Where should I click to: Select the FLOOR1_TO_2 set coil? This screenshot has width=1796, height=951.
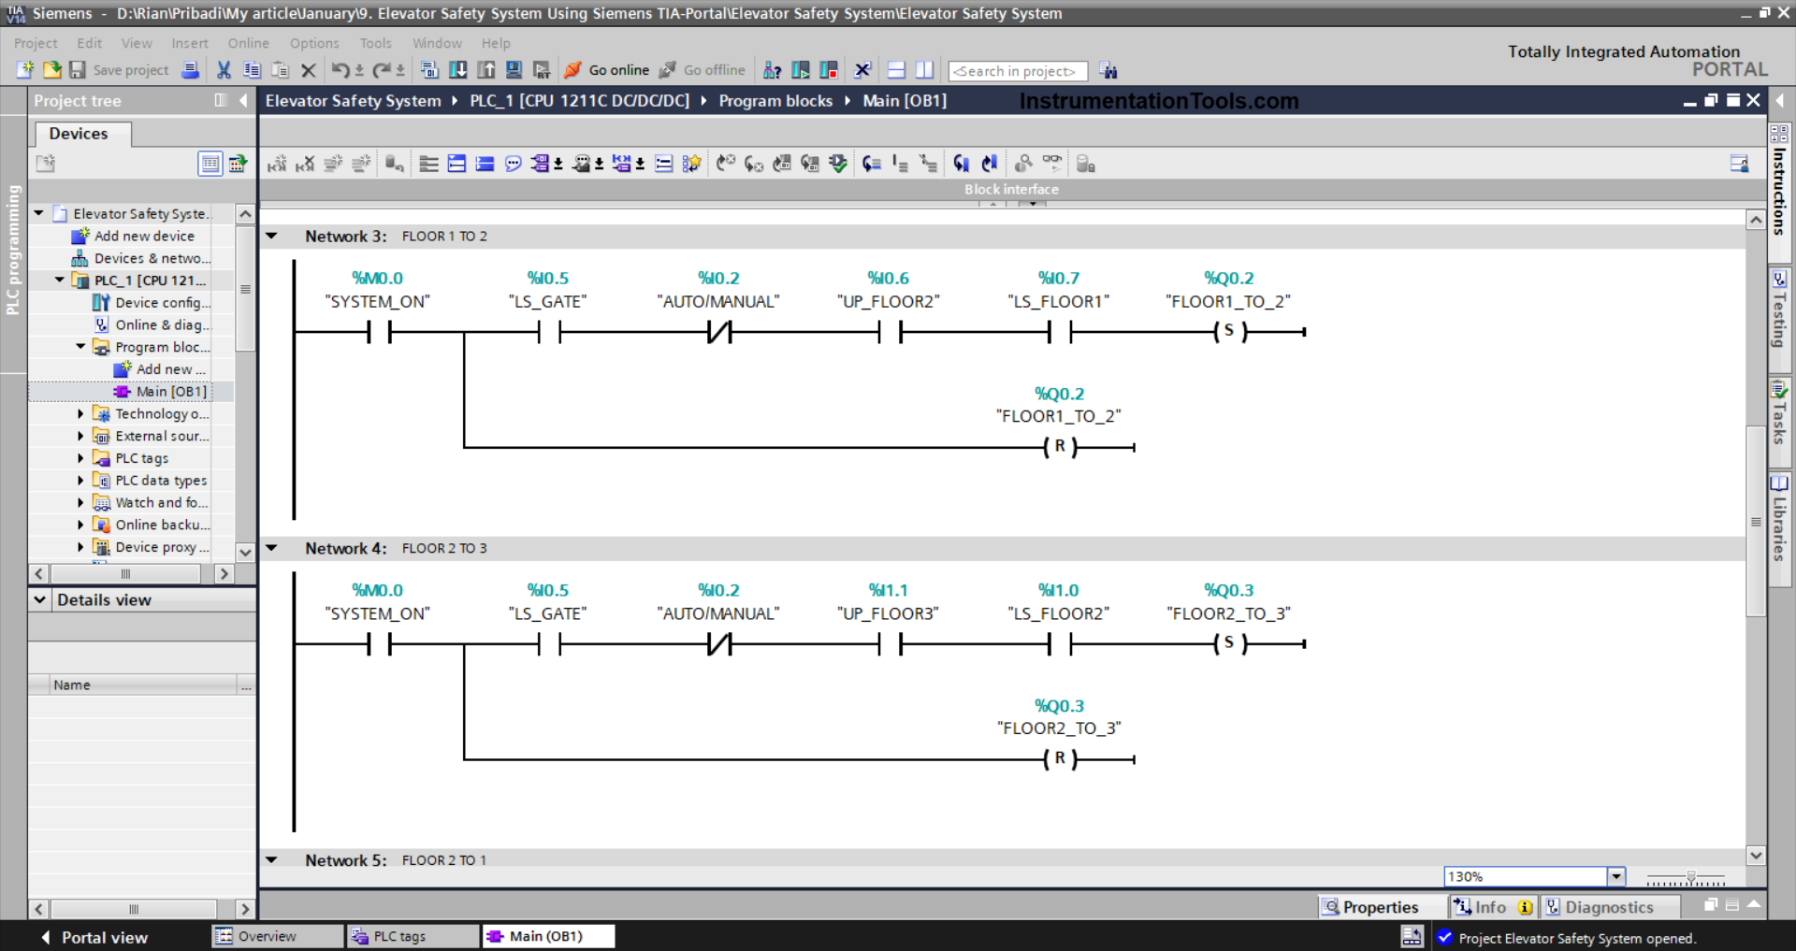coord(1229,331)
